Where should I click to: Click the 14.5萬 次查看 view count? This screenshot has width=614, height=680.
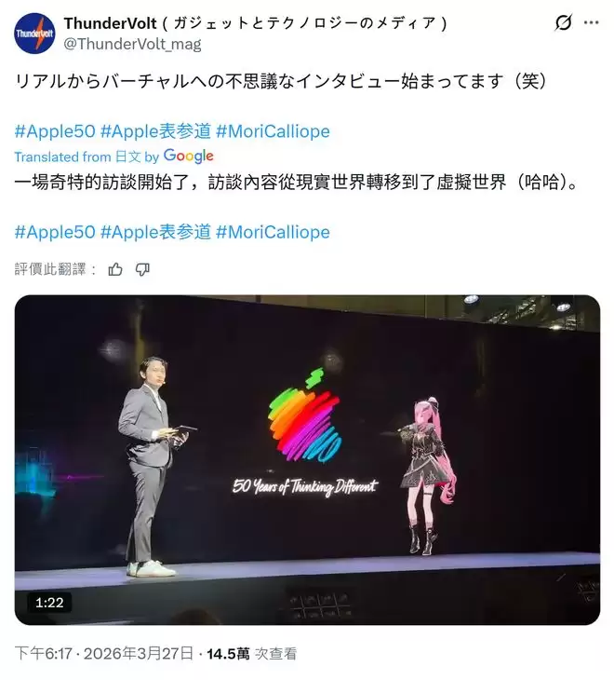point(252,653)
